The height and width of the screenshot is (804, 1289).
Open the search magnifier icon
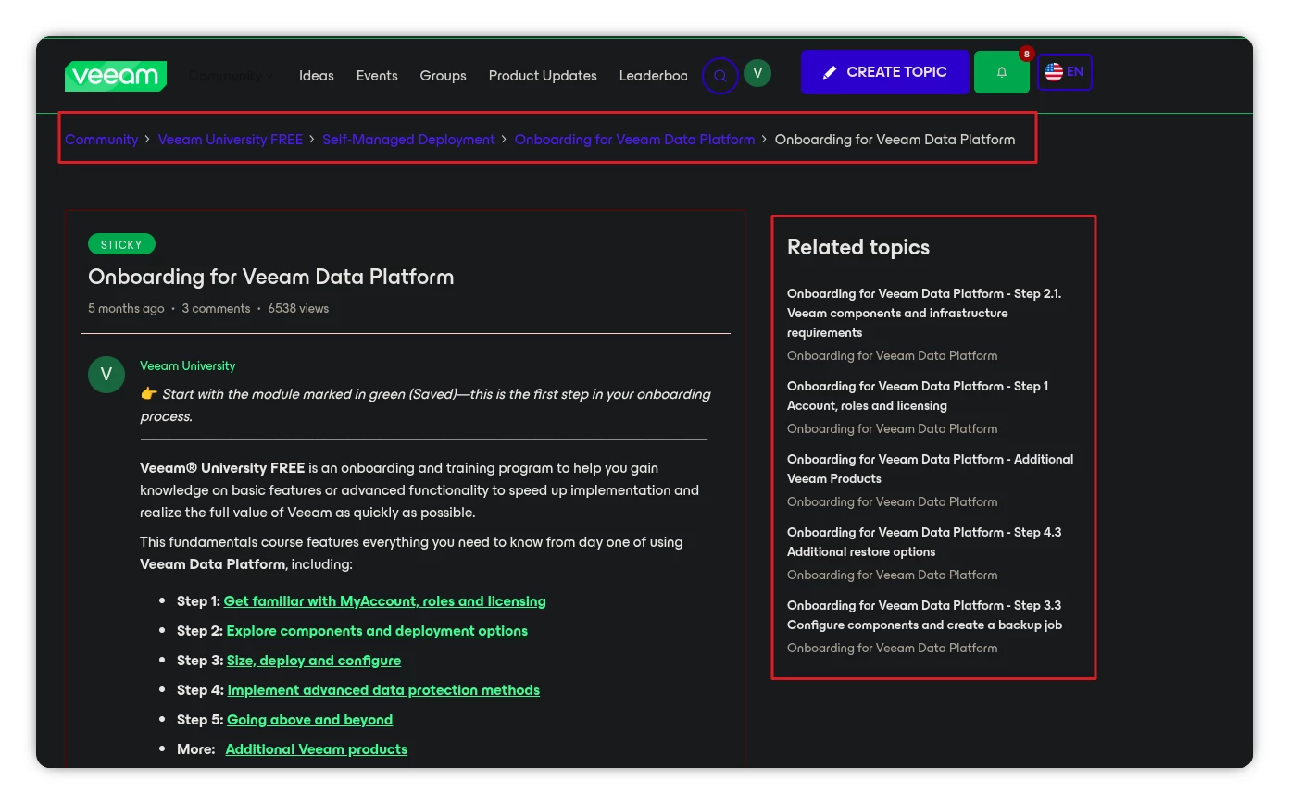pyautogui.click(x=720, y=76)
